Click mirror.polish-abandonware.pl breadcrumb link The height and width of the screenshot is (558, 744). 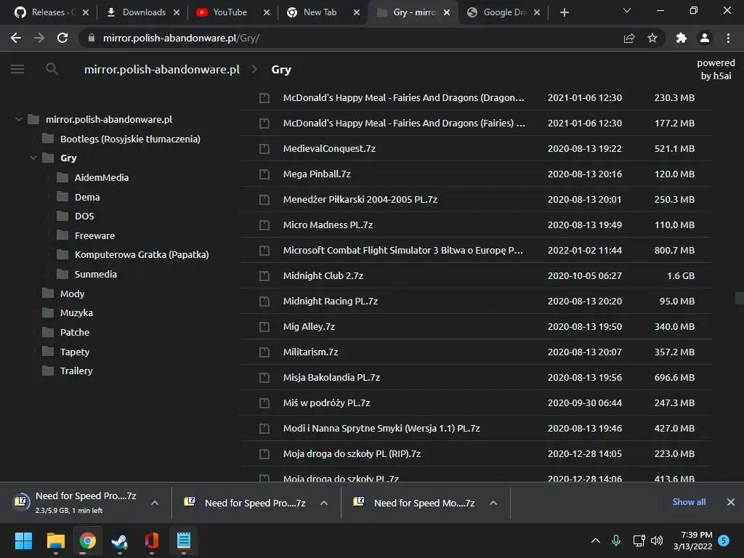(x=162, y=69)
